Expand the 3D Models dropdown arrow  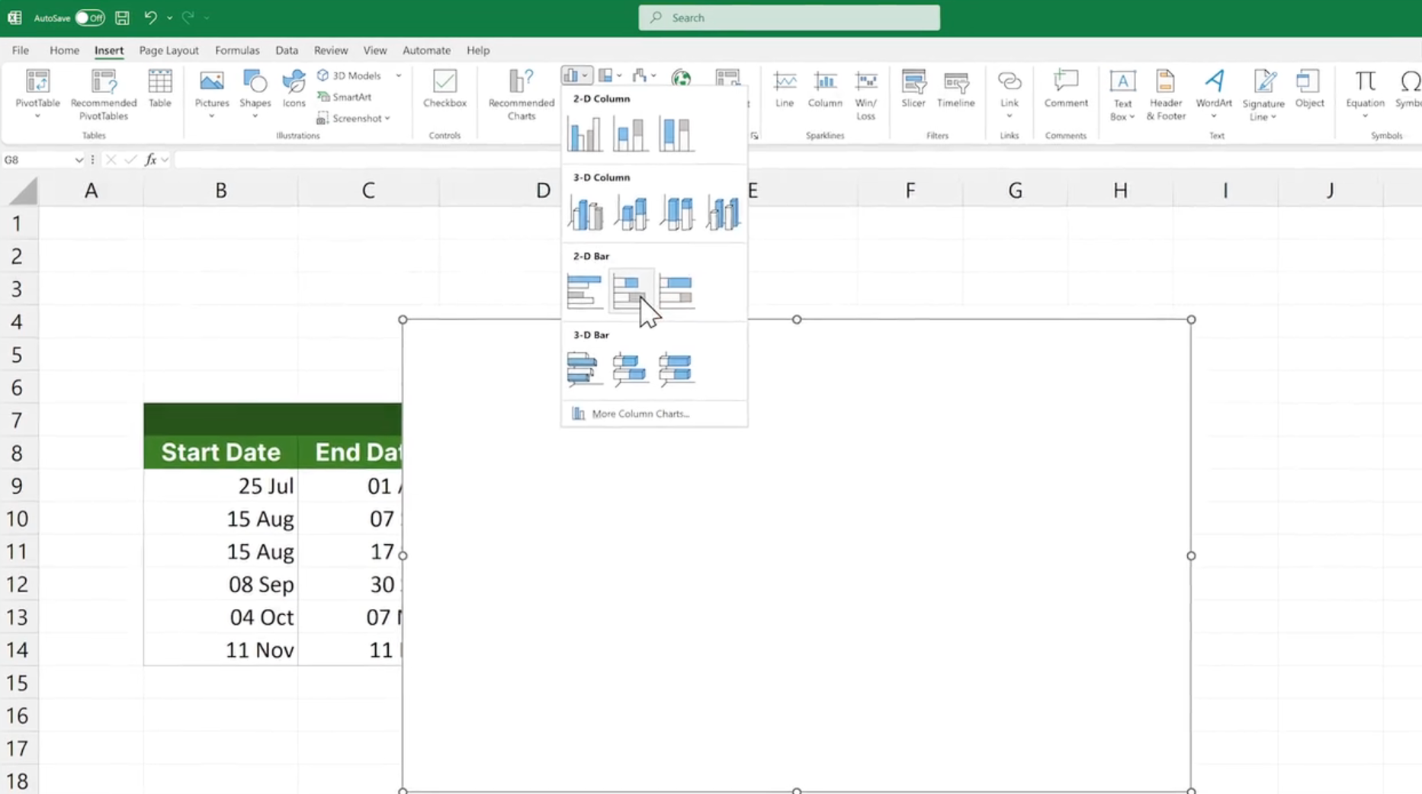click(398, 75)
